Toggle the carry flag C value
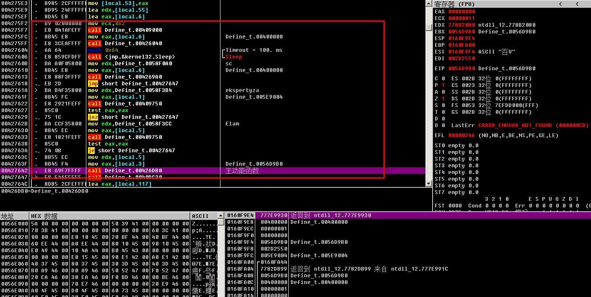 [443, 79]
